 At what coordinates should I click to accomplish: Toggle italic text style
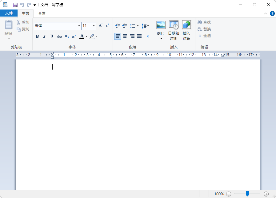tap(44, 36)
